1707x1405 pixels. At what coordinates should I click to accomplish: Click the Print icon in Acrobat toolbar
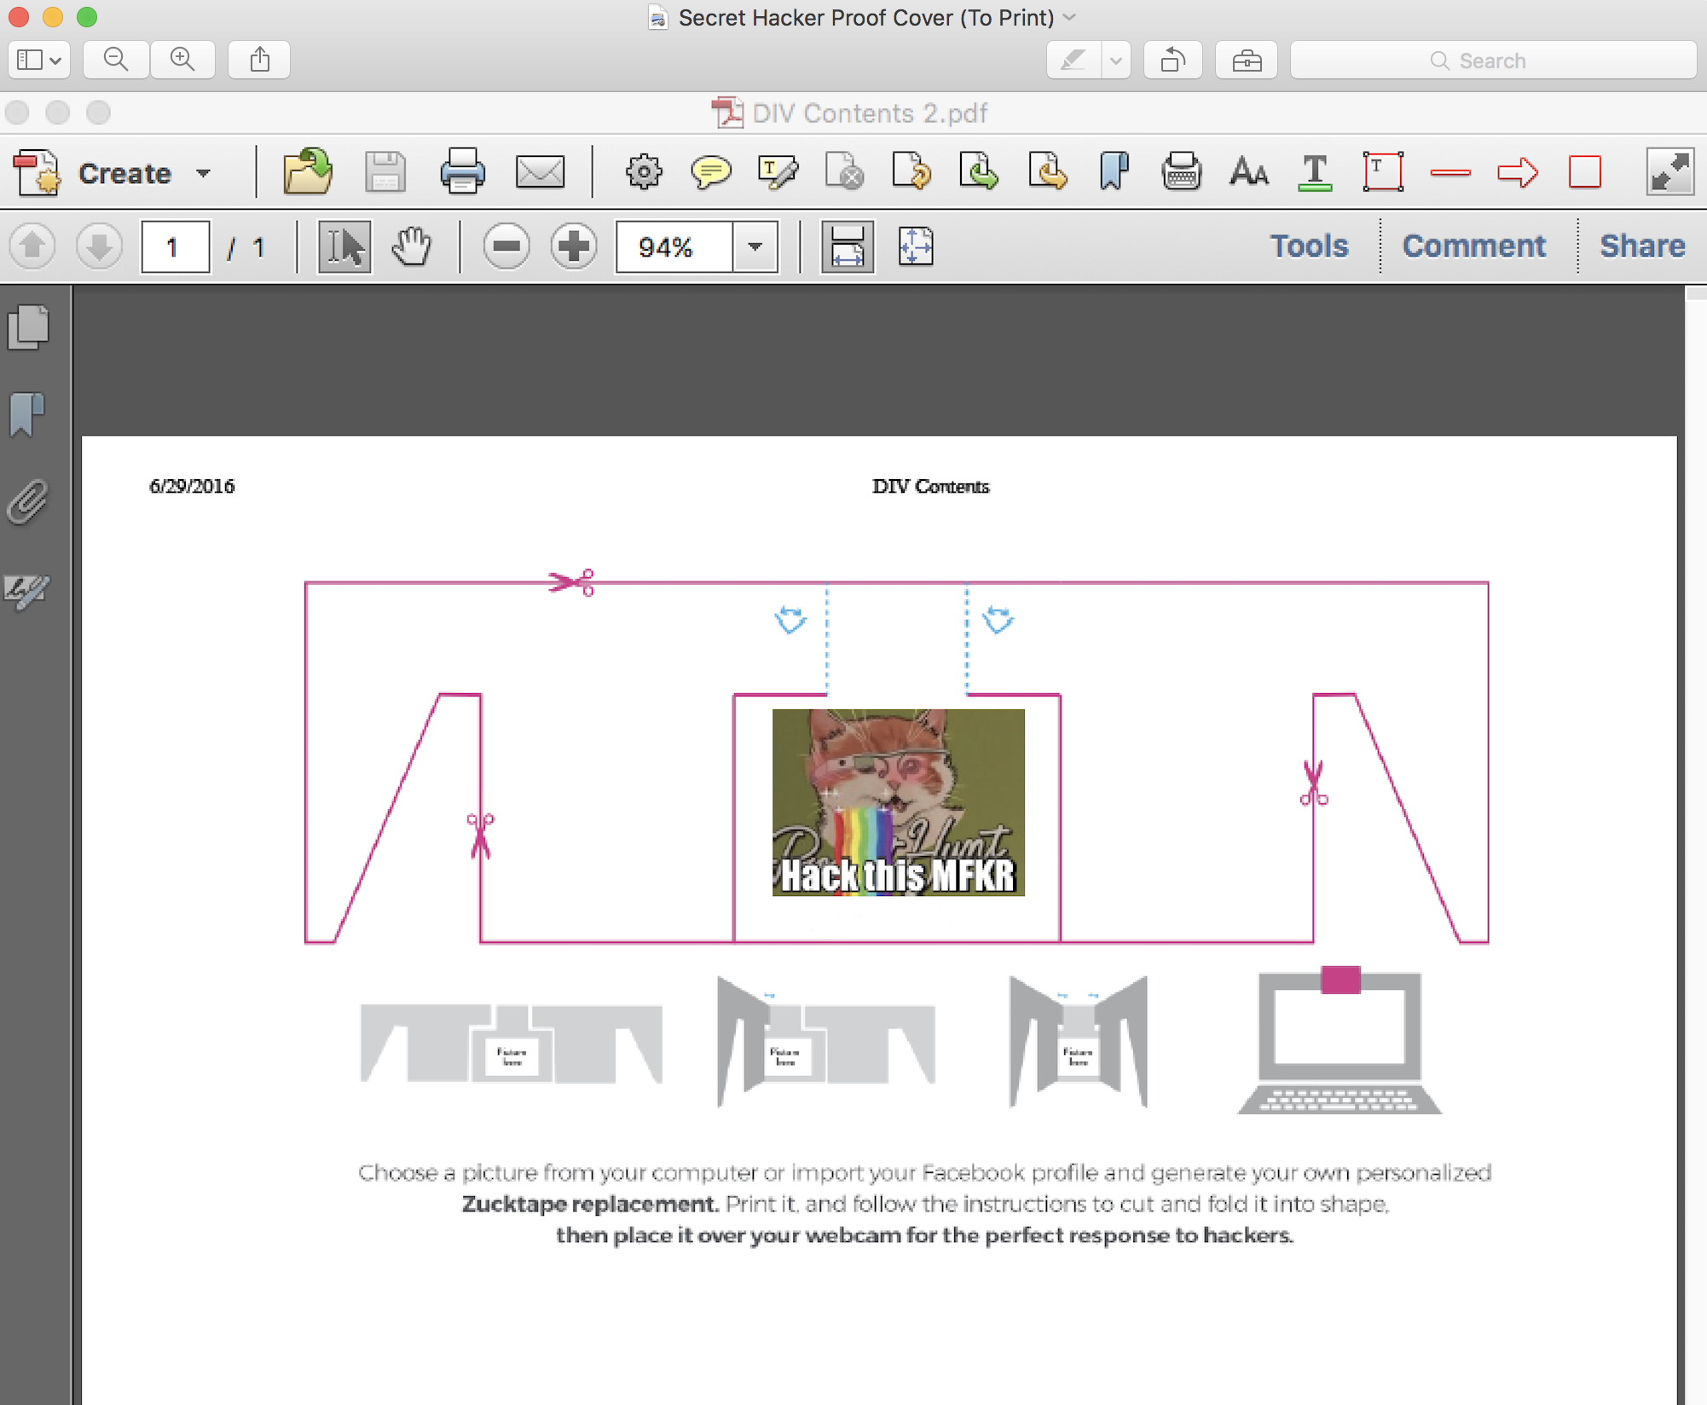click(x=462, y=172)
